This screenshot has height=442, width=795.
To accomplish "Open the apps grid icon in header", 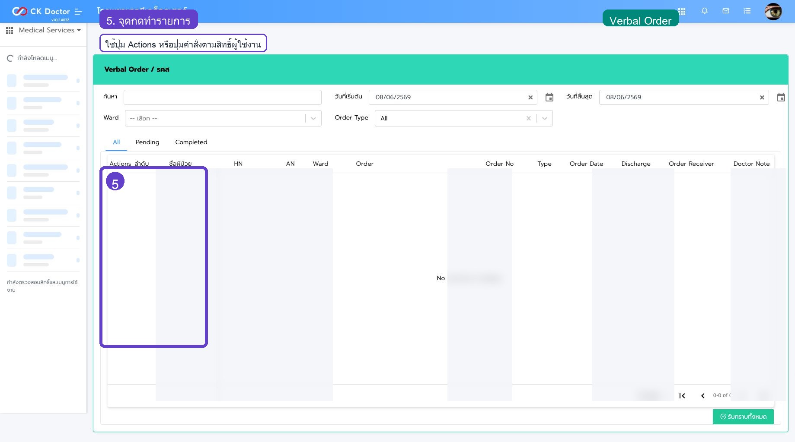I will coord(682,11).
